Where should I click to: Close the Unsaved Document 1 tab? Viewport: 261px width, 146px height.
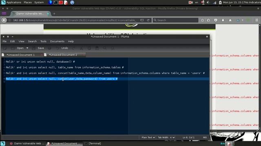tap(41, 55)
